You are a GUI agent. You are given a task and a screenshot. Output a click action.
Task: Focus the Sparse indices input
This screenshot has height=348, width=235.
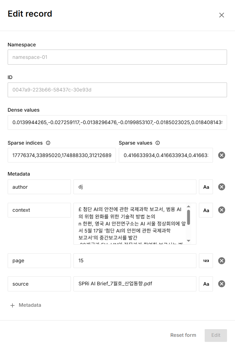tap(62, 155)
